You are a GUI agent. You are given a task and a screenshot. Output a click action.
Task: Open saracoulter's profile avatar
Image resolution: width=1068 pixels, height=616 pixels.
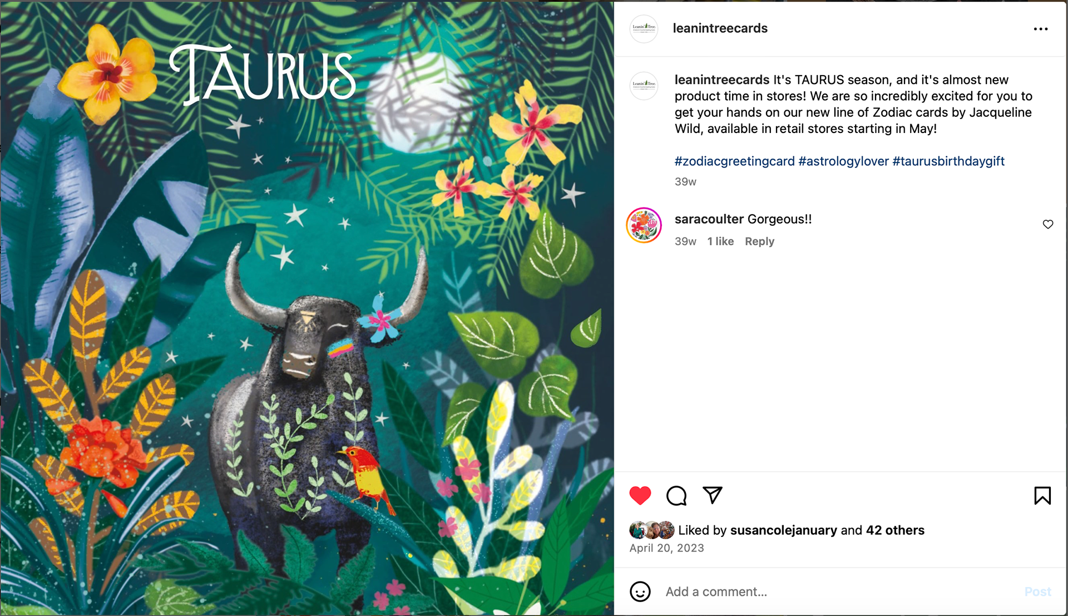[x=644, y=225]
